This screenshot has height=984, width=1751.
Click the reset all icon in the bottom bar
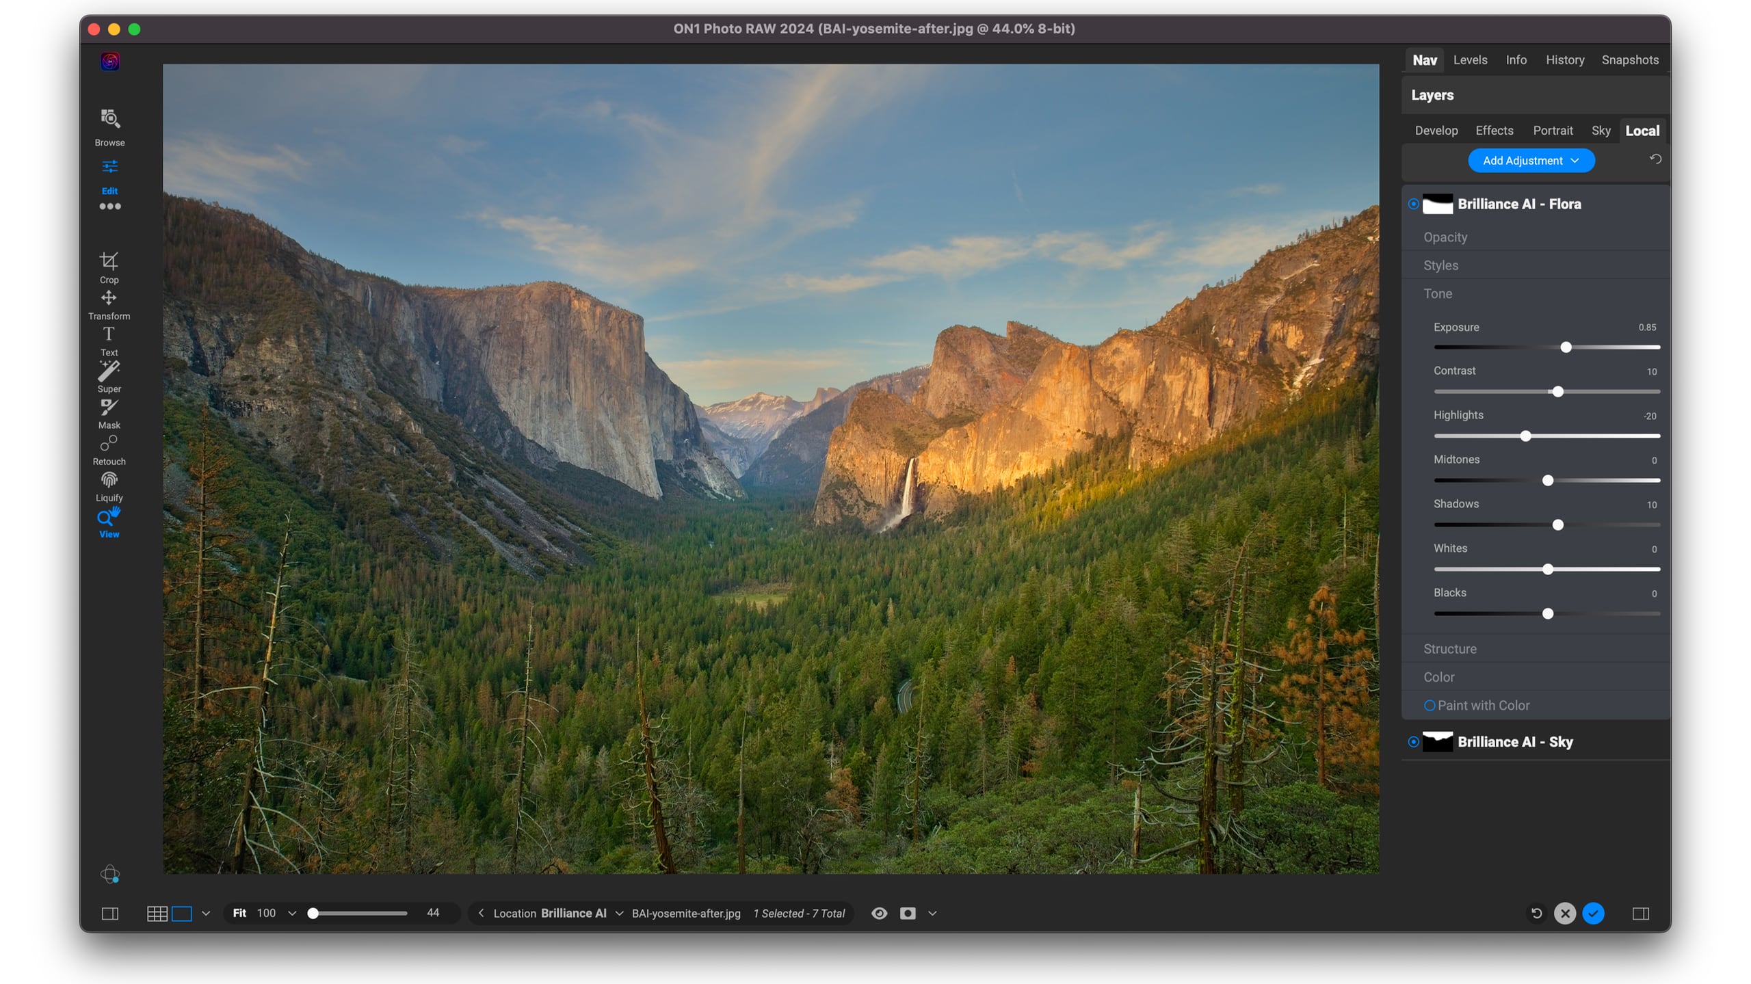[x=1536, y=914]
